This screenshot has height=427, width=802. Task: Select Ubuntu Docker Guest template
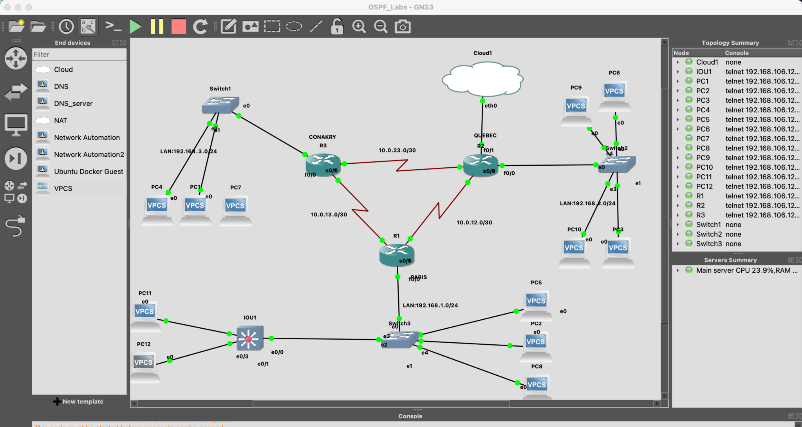(80, 171)
